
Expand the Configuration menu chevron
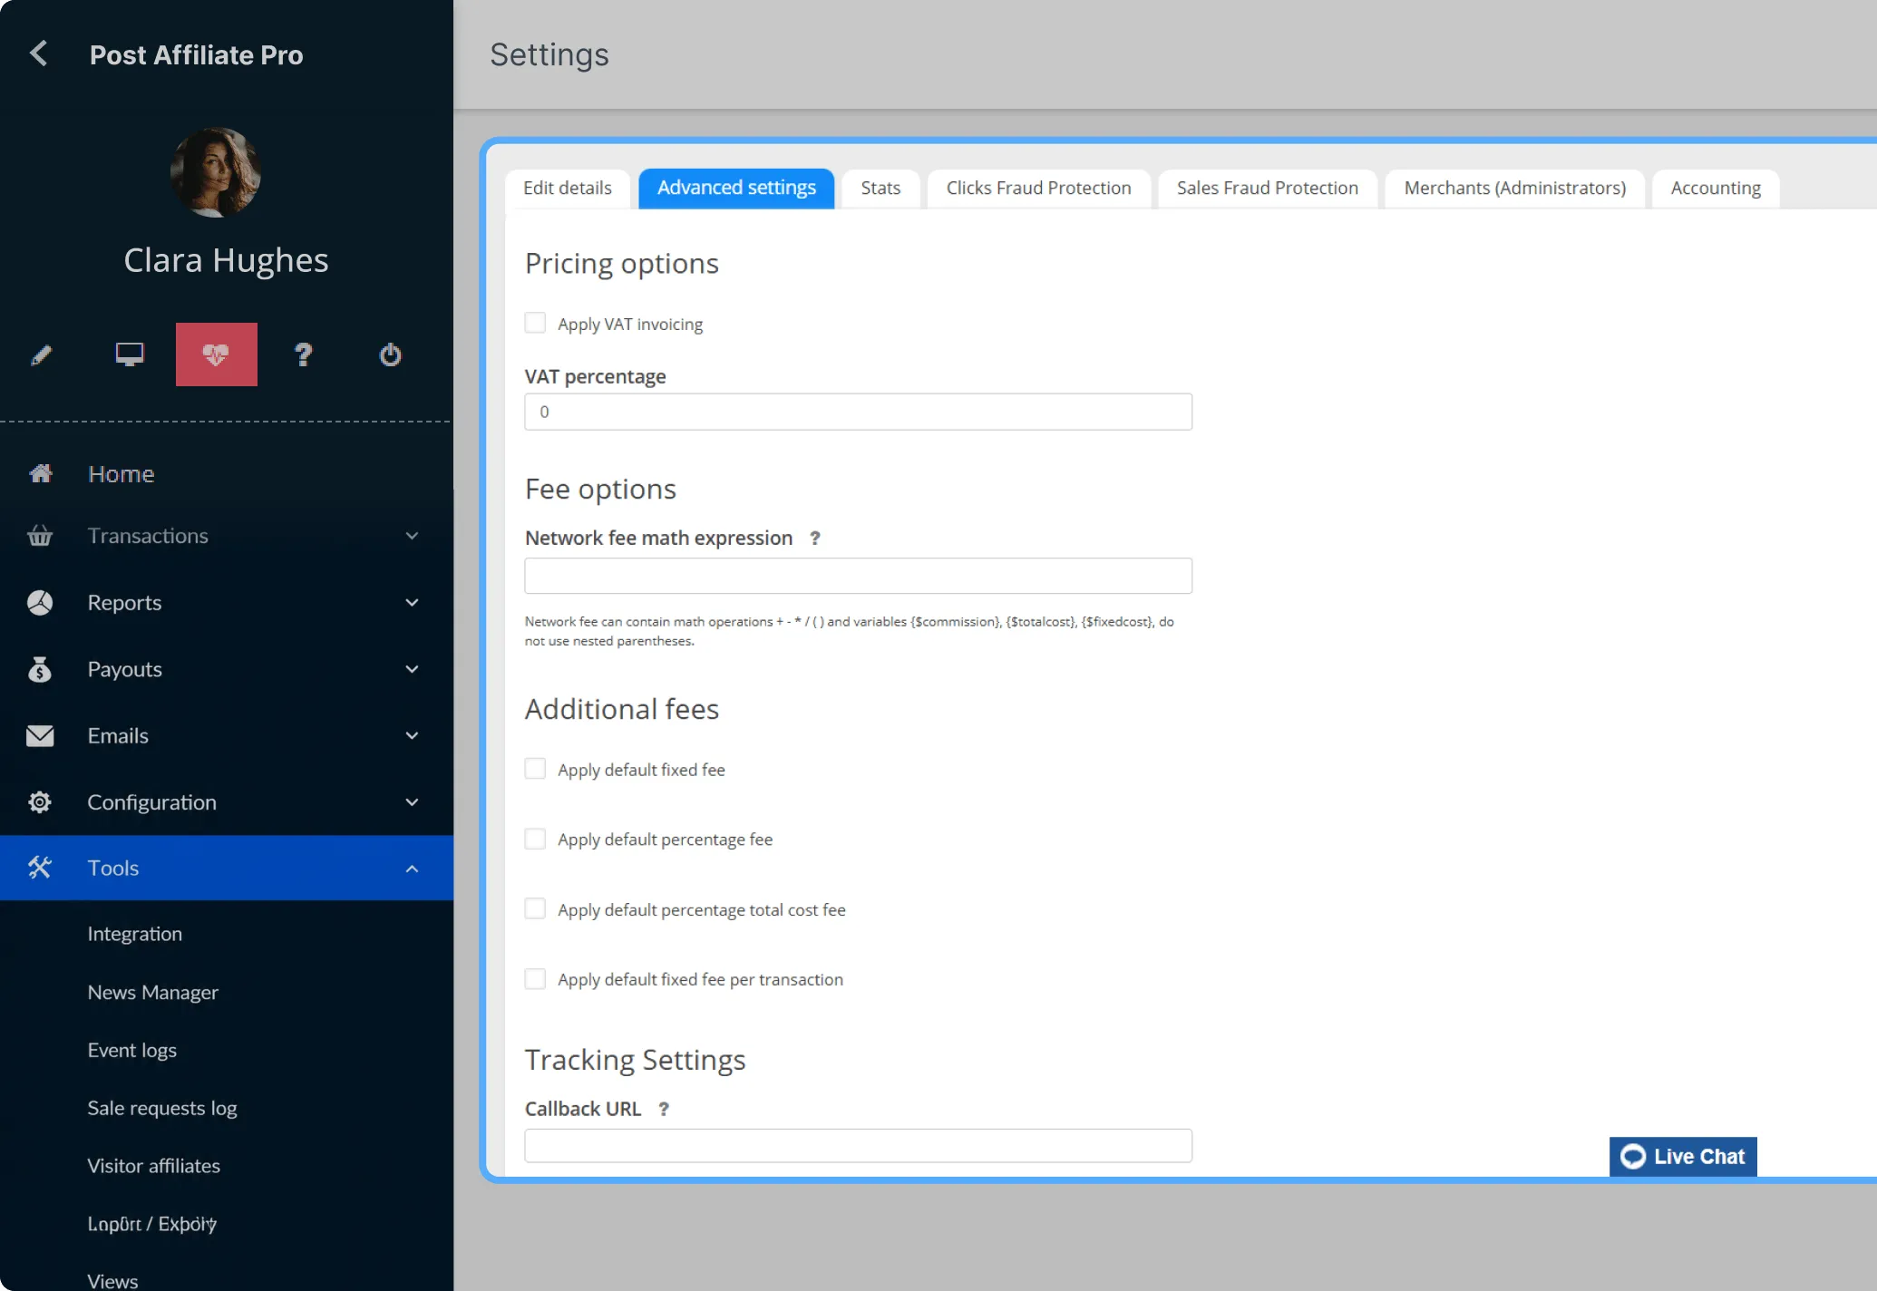click(x=412, y=802)
